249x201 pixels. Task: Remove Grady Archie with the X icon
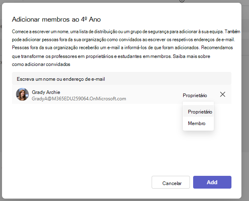(223, 94)
